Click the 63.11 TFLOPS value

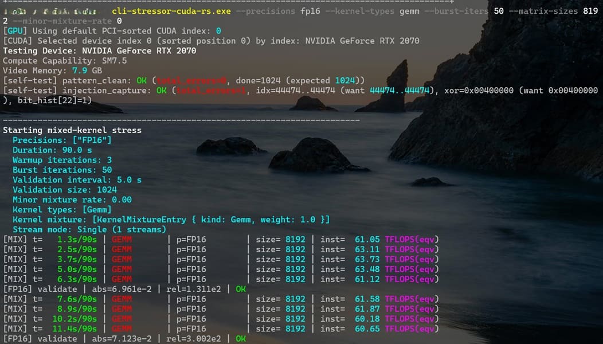tap(367, 250)
